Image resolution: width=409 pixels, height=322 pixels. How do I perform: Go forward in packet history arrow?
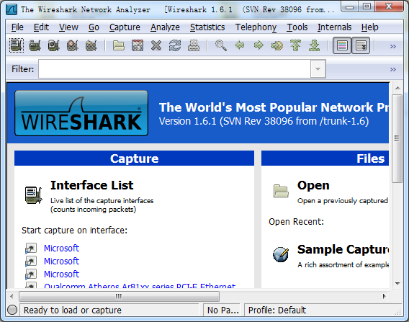pos(259,45)
